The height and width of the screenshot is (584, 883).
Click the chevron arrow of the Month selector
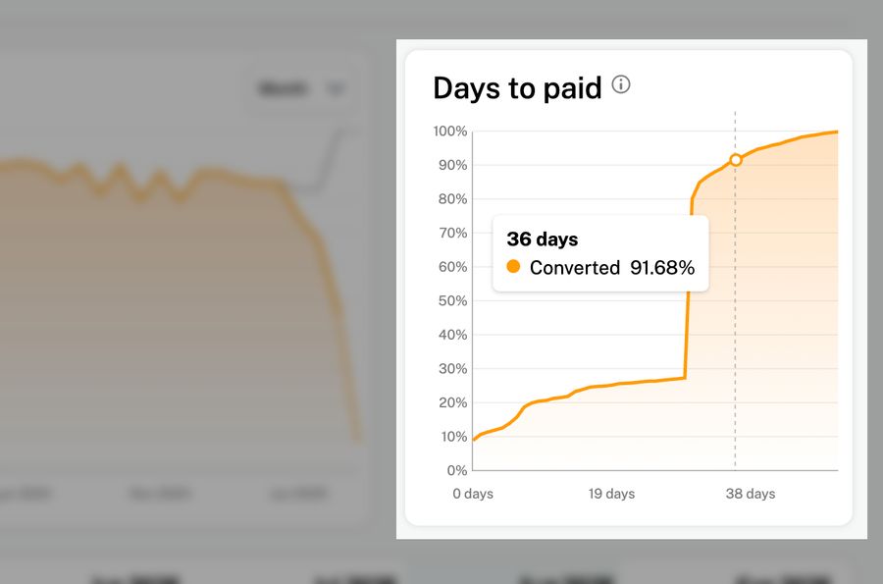pos(336,89)
